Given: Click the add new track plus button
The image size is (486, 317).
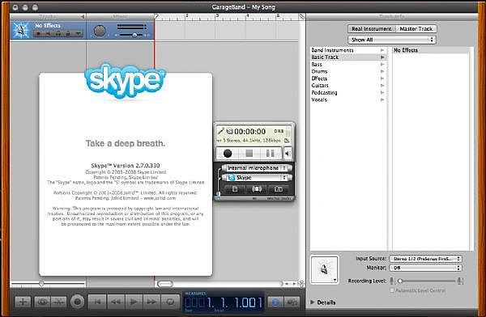Looking at the screenshot, I should click(x=23, y=302).
